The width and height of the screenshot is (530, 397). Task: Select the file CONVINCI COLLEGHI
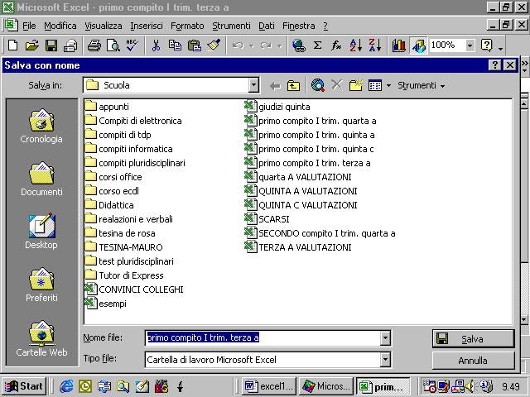click(x=134, y=289)
